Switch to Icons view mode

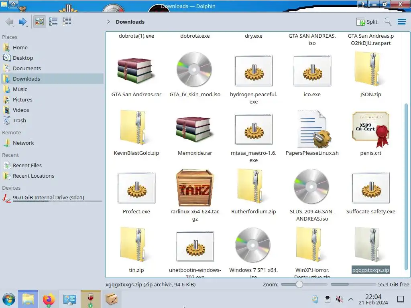coord(39,22)
